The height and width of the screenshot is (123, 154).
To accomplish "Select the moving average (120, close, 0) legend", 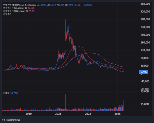I will click(15, 11).
